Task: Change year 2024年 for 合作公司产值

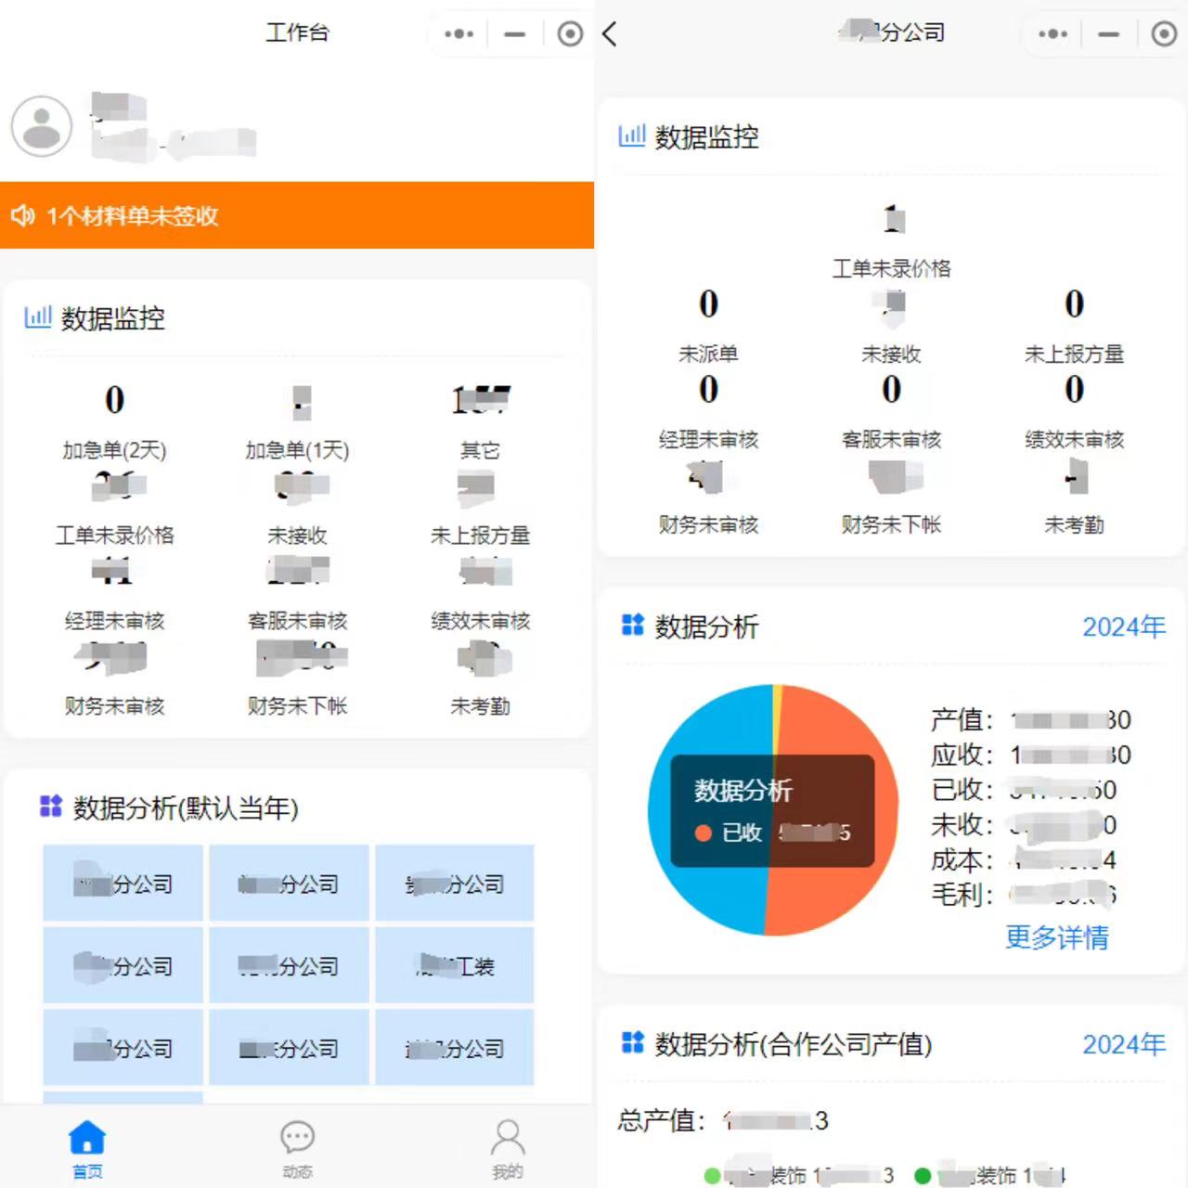Action: pyautogui.click(x=1123, y=1045)
